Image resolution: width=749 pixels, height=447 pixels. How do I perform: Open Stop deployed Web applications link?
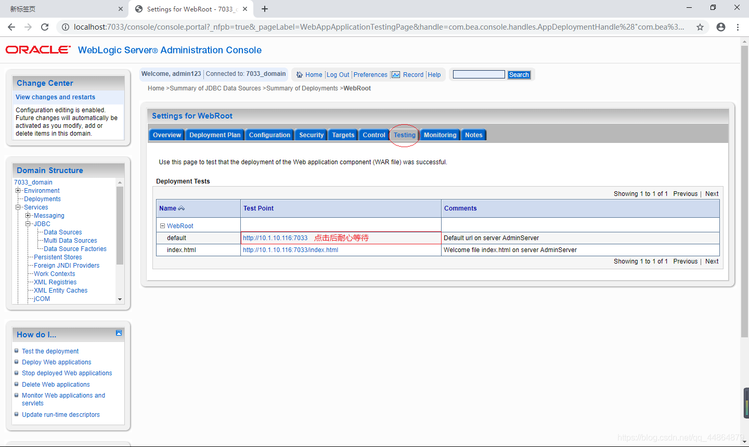coord(67,373)
